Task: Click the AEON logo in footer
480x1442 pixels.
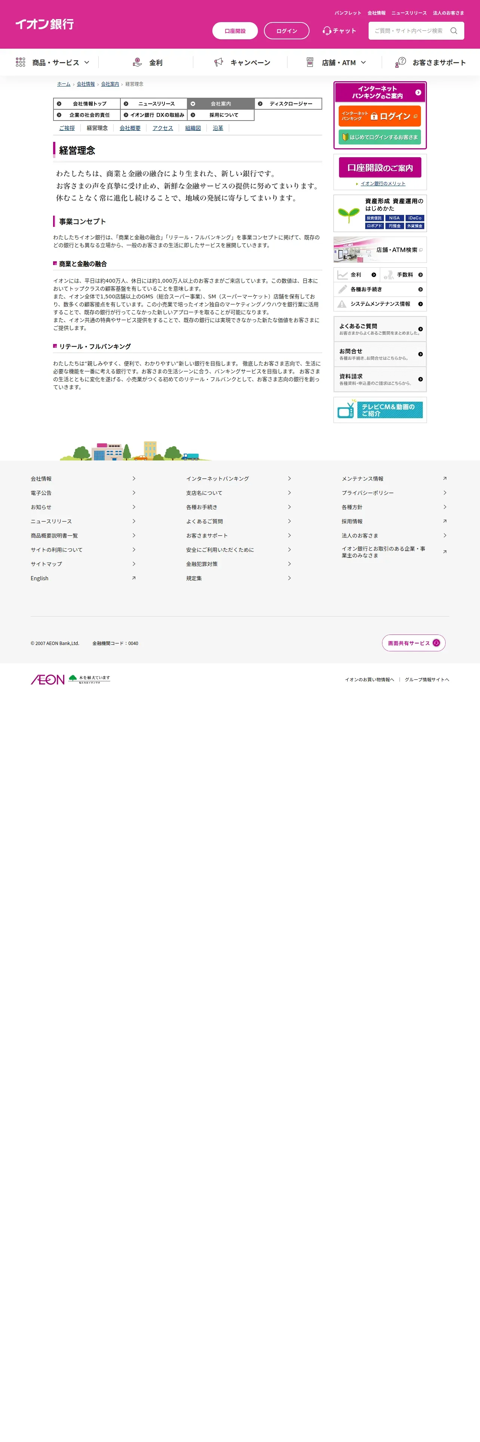Action: point(47,679)
